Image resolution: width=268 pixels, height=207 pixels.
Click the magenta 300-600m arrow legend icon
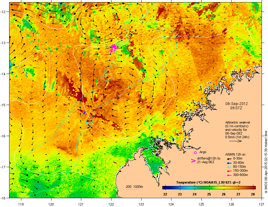(x=229, y=175)
